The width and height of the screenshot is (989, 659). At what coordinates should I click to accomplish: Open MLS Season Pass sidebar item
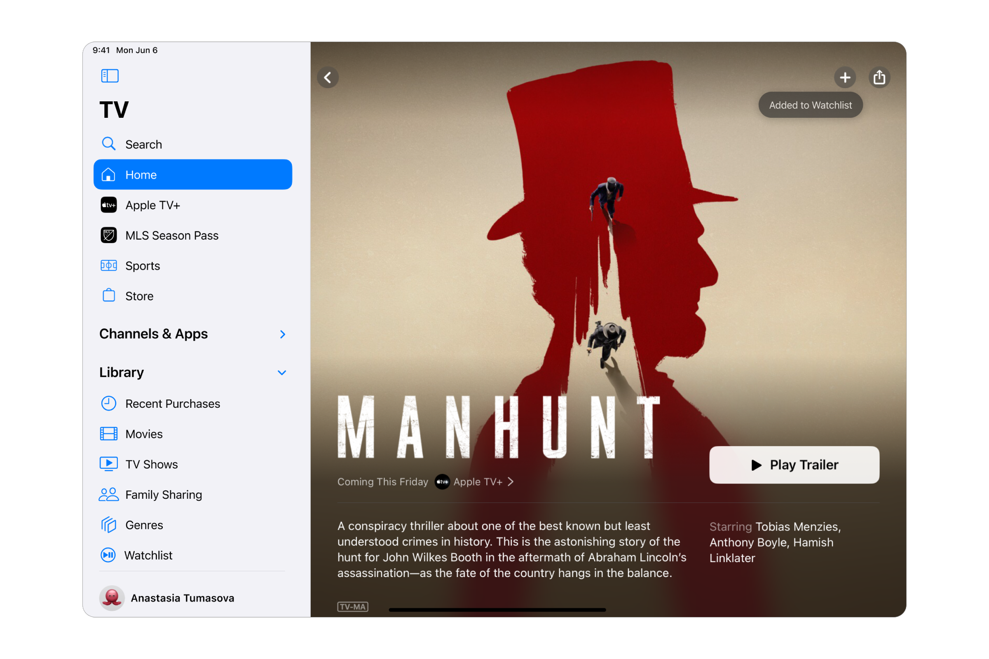[x=193, y=235]
